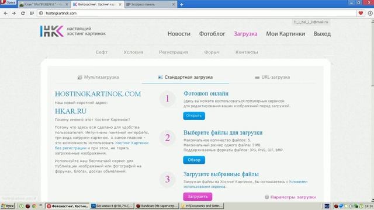Close the Экспресс-панель browser tab
Viewport: 374px width, 210px height.
point(174,4)
